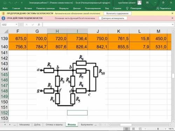
Task: Click the Save icon in title bar
Action: click(5, 3)
